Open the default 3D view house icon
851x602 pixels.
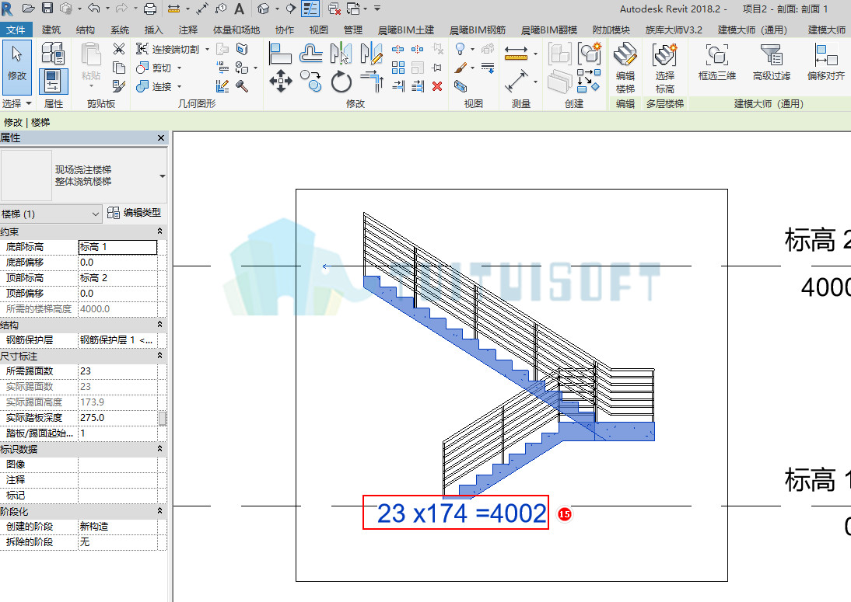pos(263,8)
